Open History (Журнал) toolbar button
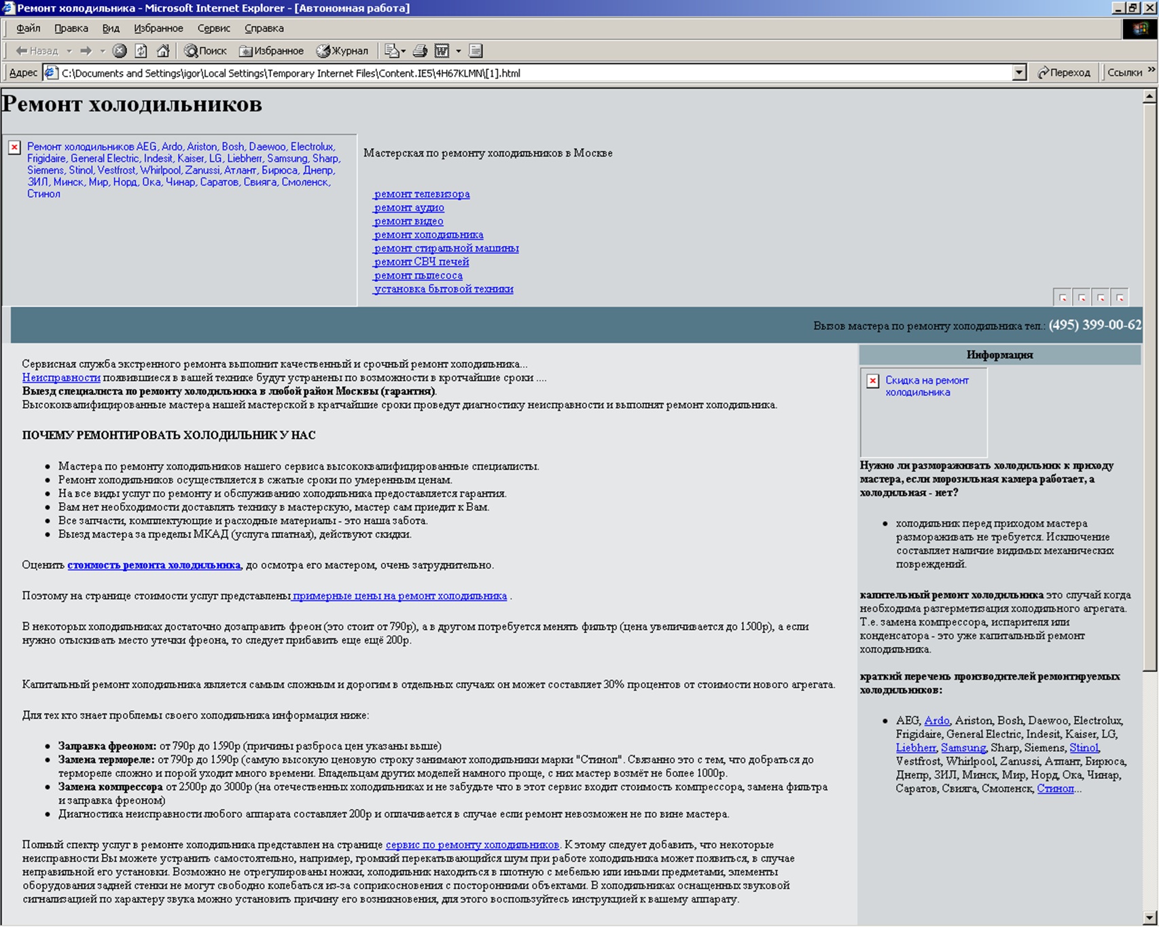1159x927 pixels. pyautogui.click(x=342, y=51)
